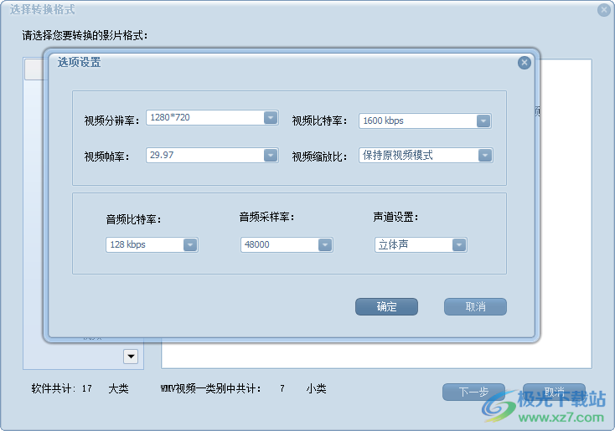This screenshot has width=615, height=431.
Task: Click the 软件共计 count text
Action: (54, 388)
